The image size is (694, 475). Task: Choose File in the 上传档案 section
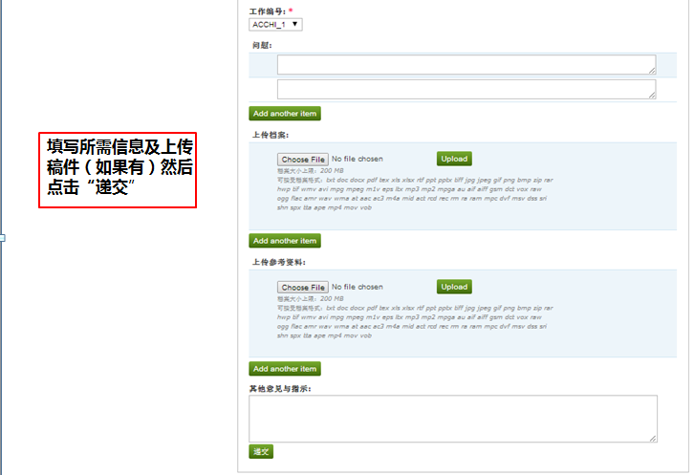click(303, 160)
